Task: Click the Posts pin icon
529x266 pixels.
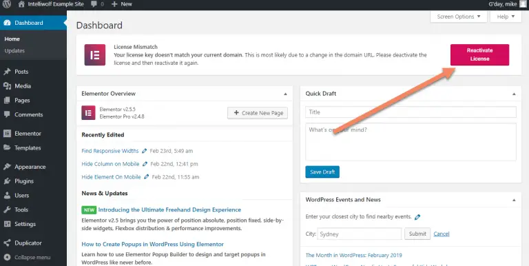Action: [7, 72]
